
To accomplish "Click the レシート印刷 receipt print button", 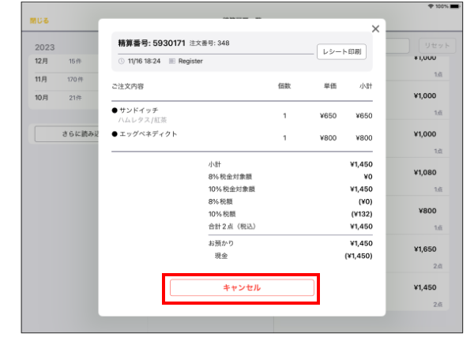I will [341, 51].
